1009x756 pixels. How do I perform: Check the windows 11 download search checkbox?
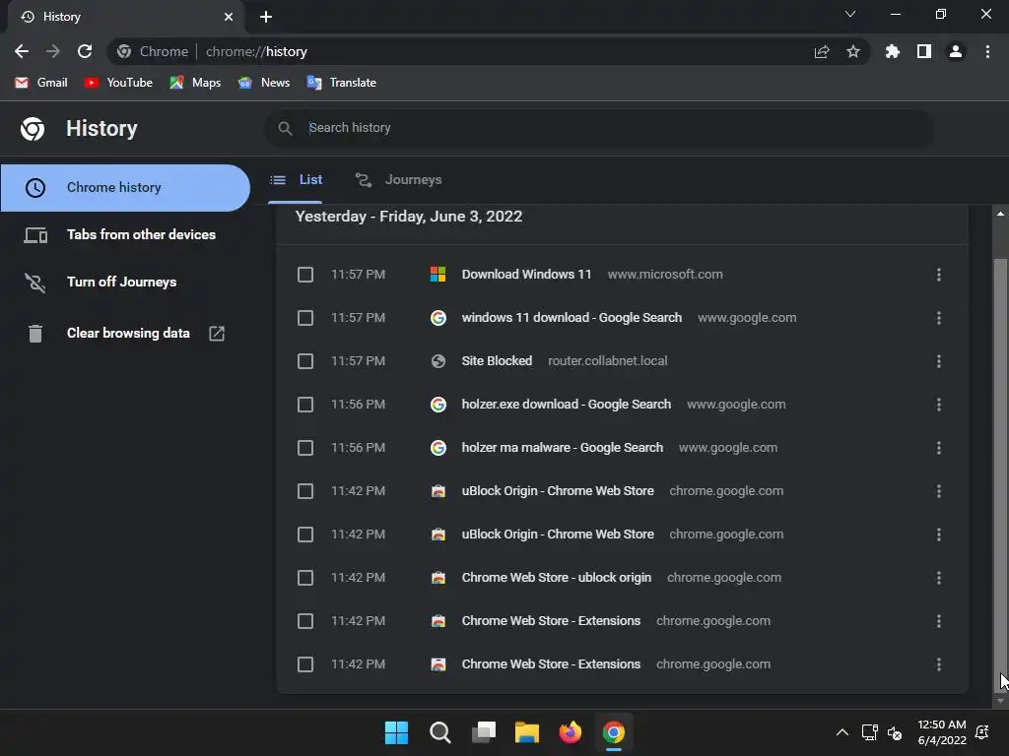305,318
